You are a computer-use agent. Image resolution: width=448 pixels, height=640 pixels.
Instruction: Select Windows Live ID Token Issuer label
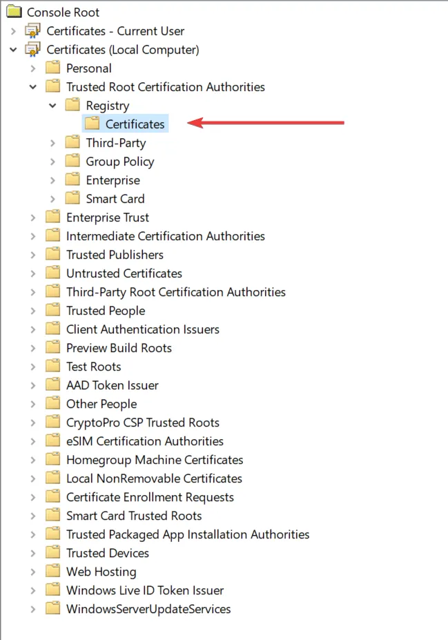pos(145,590)
